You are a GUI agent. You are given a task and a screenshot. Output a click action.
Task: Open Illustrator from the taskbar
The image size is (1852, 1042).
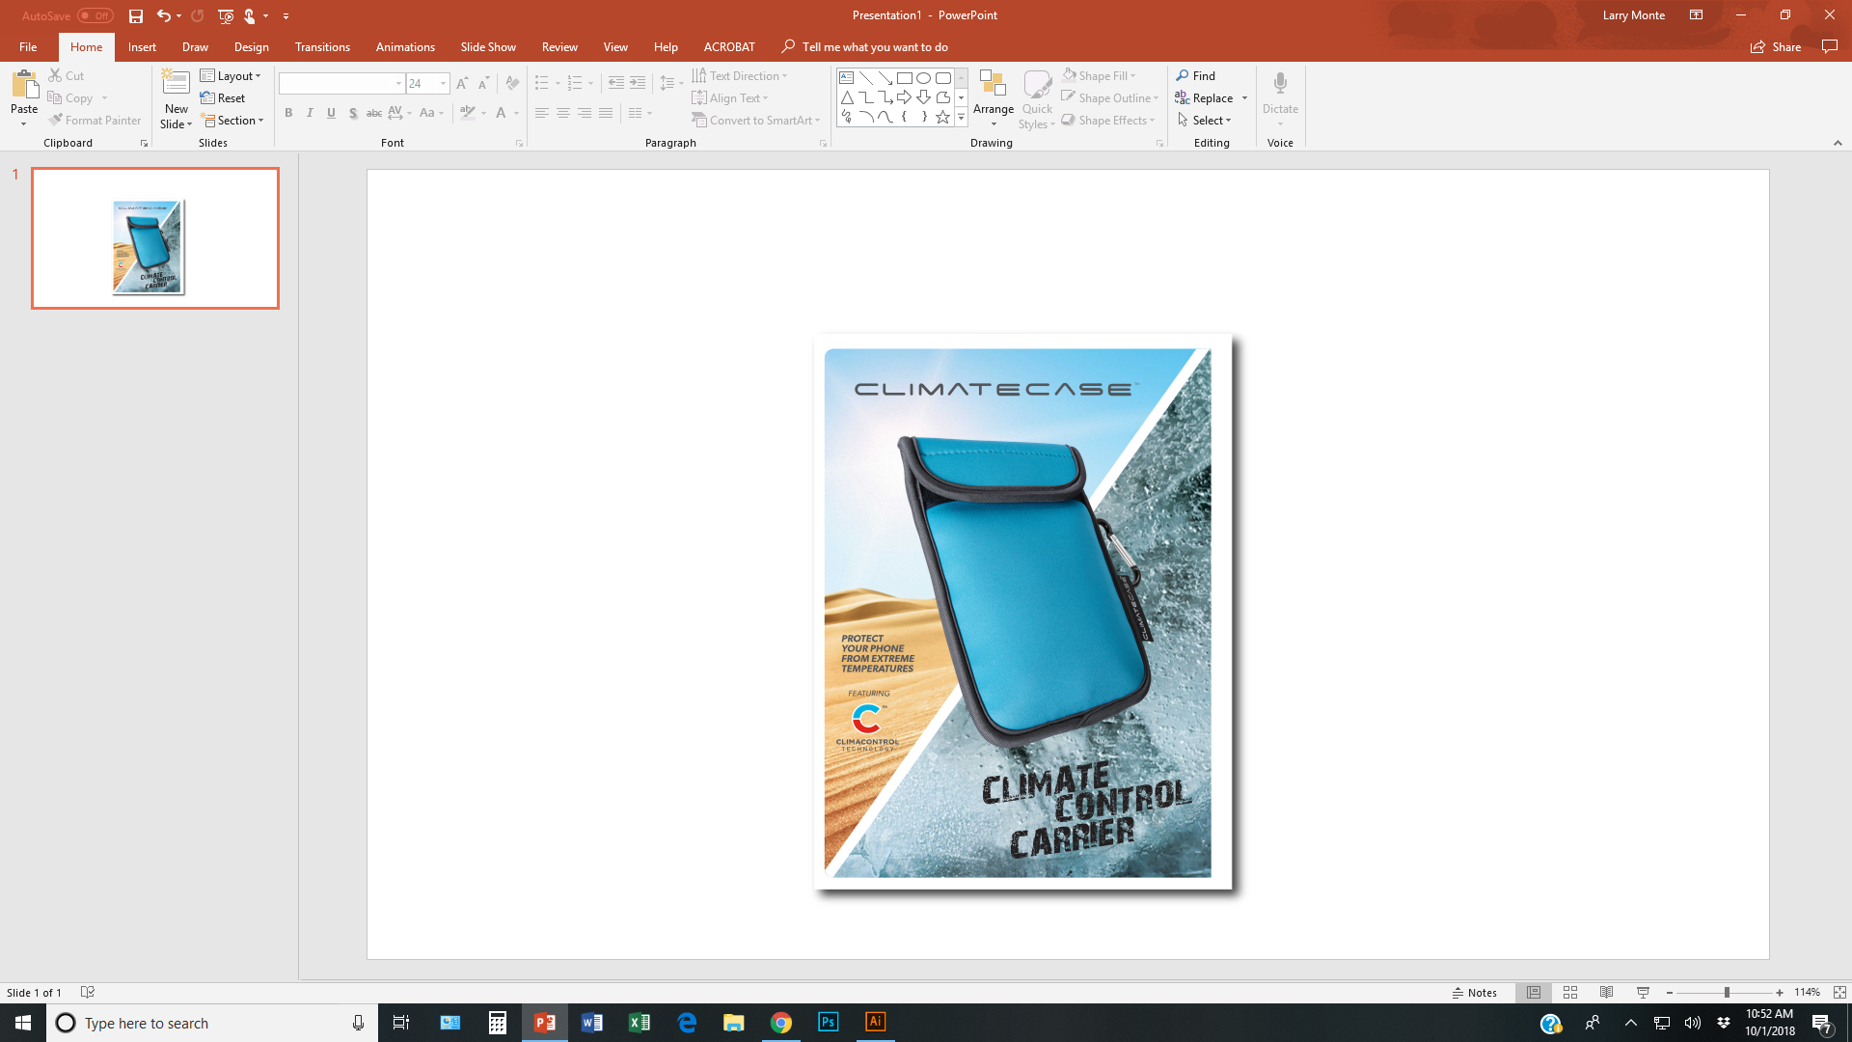coord(875,1022)
